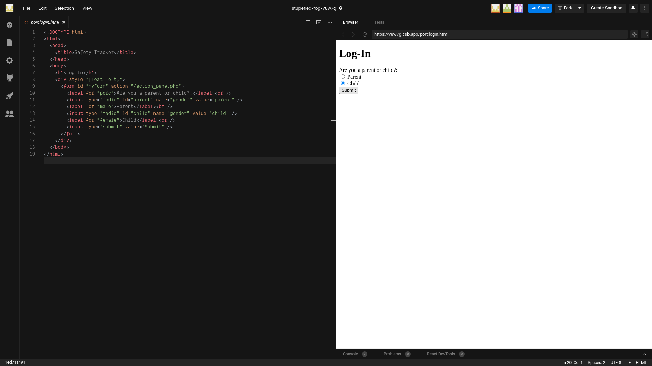Click the blue Share button
The width and height of the screenshot is (652, 366).
pos(540,8)
